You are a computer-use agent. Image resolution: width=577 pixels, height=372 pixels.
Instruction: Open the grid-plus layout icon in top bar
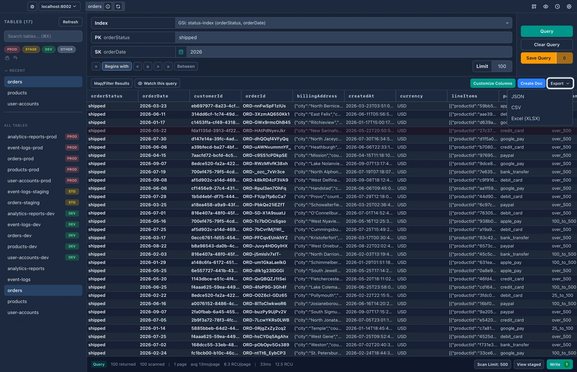tap(534, 6)
